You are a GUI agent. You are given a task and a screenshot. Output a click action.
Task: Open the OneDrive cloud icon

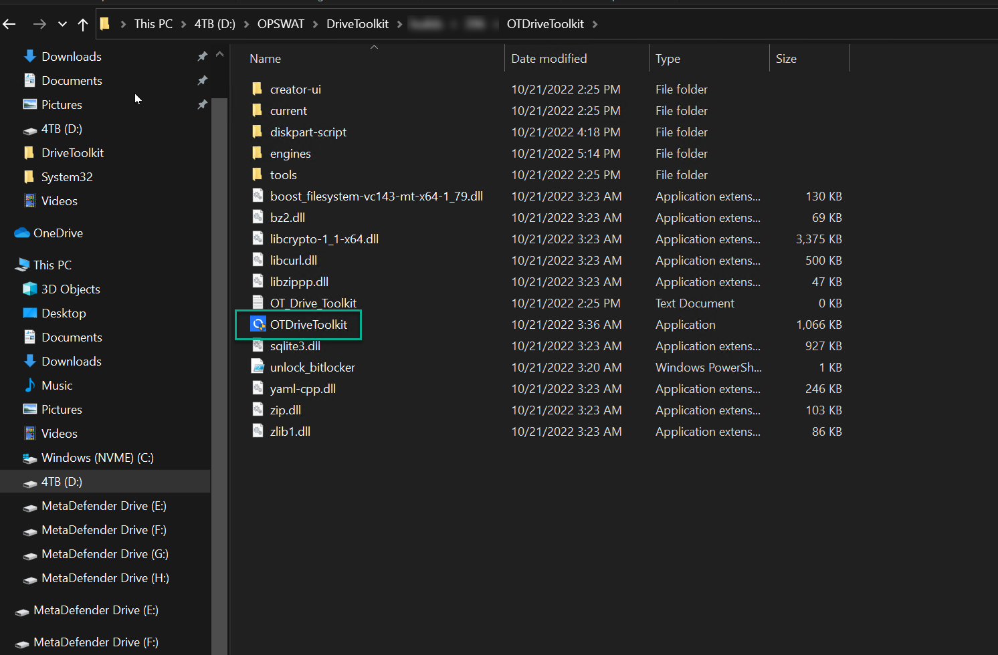22,233
